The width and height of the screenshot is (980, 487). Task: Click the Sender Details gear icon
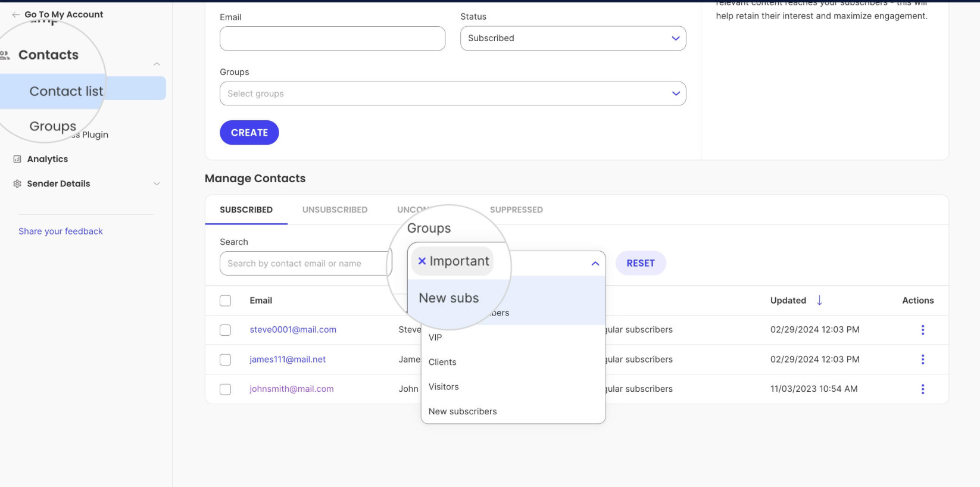[17, 183]
